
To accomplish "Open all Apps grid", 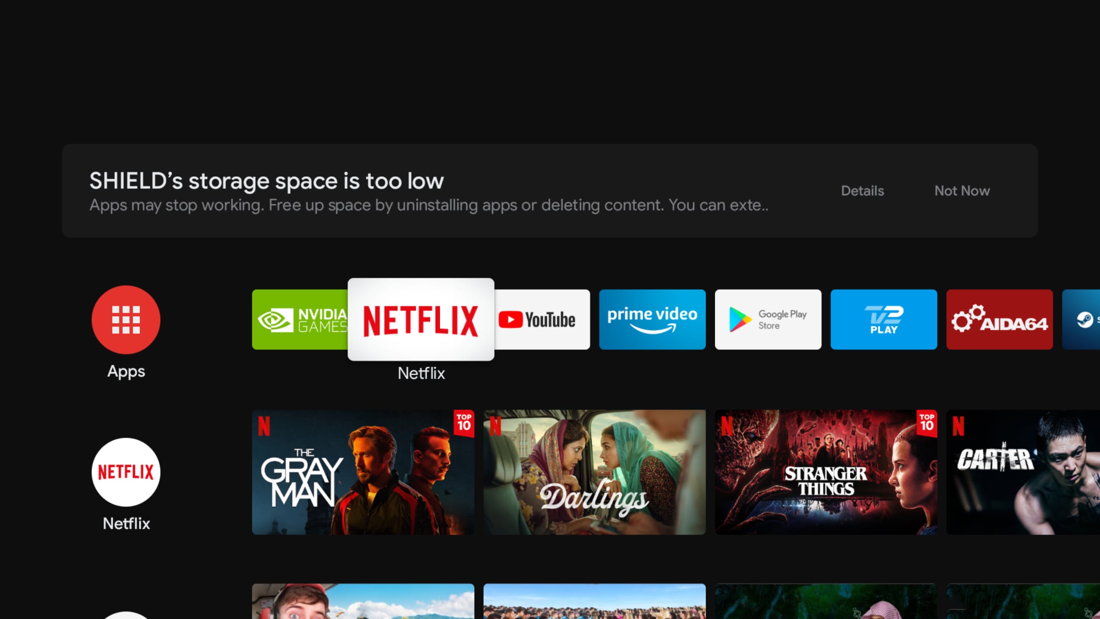I will (126, 318).
